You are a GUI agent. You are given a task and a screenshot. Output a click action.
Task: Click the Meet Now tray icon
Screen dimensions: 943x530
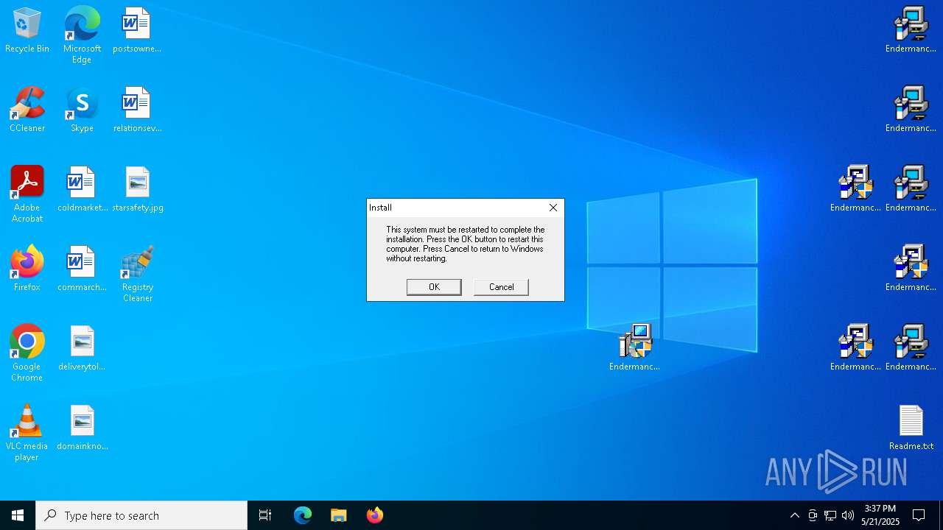pyautogui.click(x=813, y=515)
